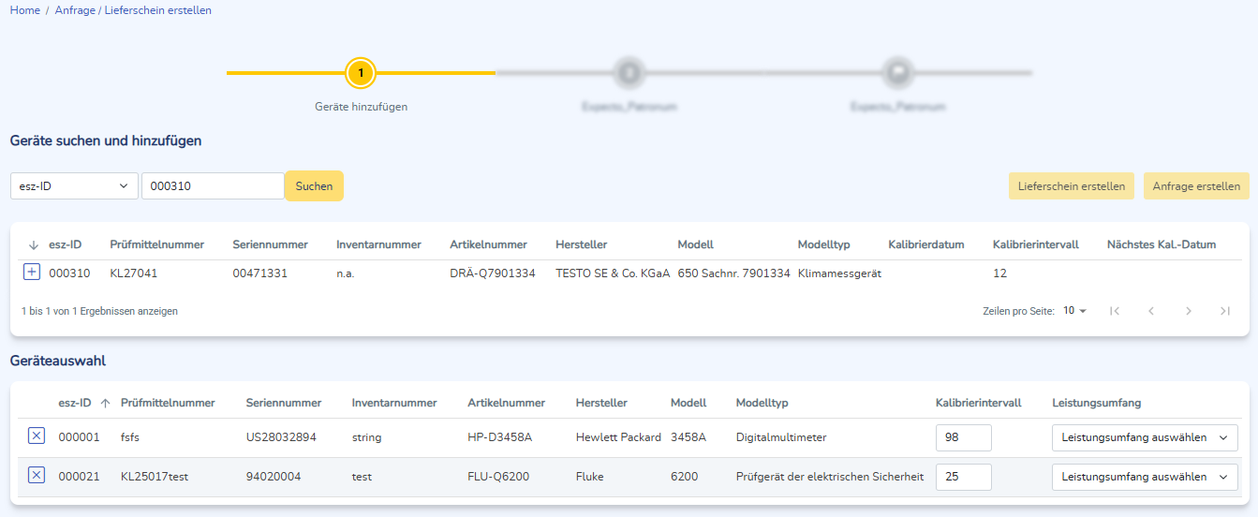Image resolution: width=1258 pixels, height=517 pixels.
Task: Choose Leistungsumfang for Fluke device
Action: 1144,477
